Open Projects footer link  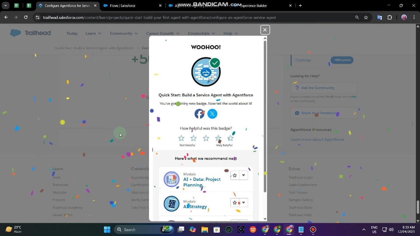pos(59,200)
